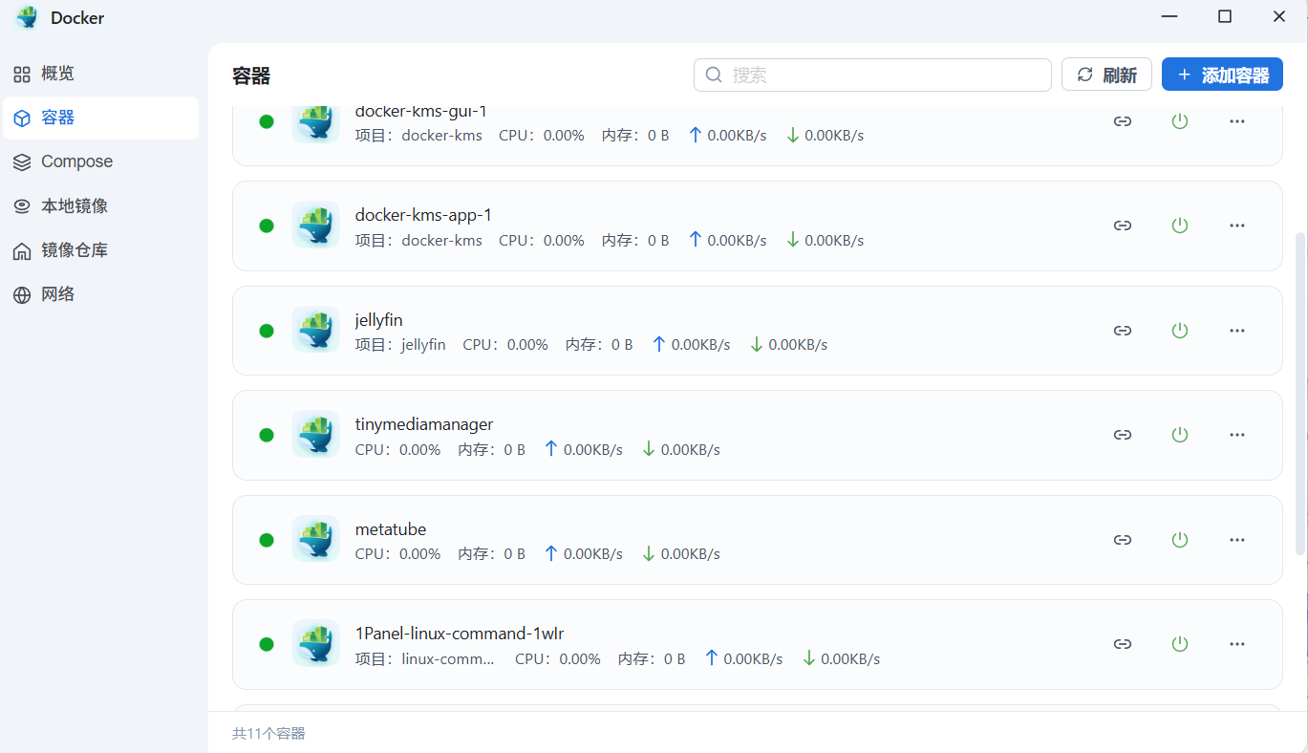Viewport: 1308px width, 753px height.
Task: Go to the 概览 overview page
Action: (x=100, y=74)
